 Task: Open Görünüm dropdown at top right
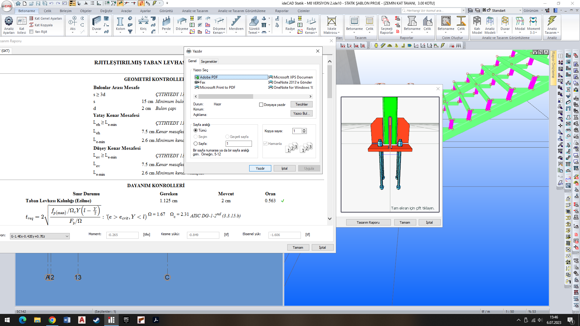[x=533, y=11]
